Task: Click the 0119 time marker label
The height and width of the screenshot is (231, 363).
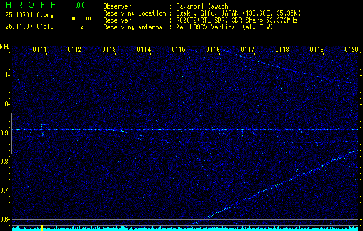Action: point(317,50)
